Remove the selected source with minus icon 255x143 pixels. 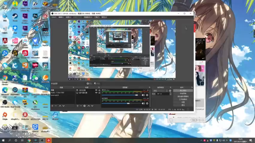pyautogui.click(x=81, y=106)
